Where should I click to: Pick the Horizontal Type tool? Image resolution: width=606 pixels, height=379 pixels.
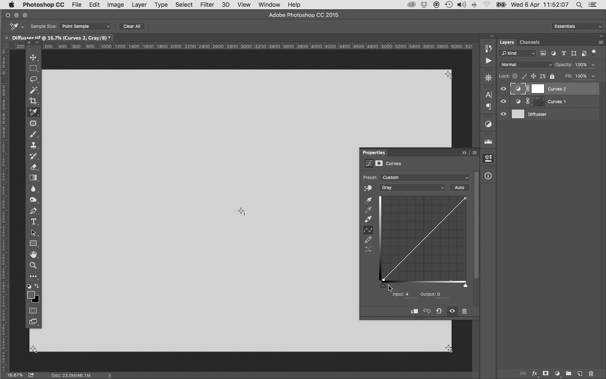pos(33,222)
